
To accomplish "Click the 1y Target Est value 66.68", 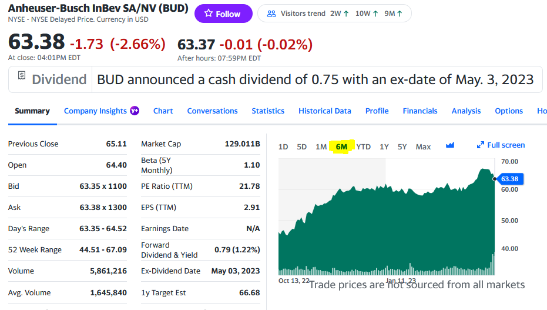I will [x=250, y=292].
